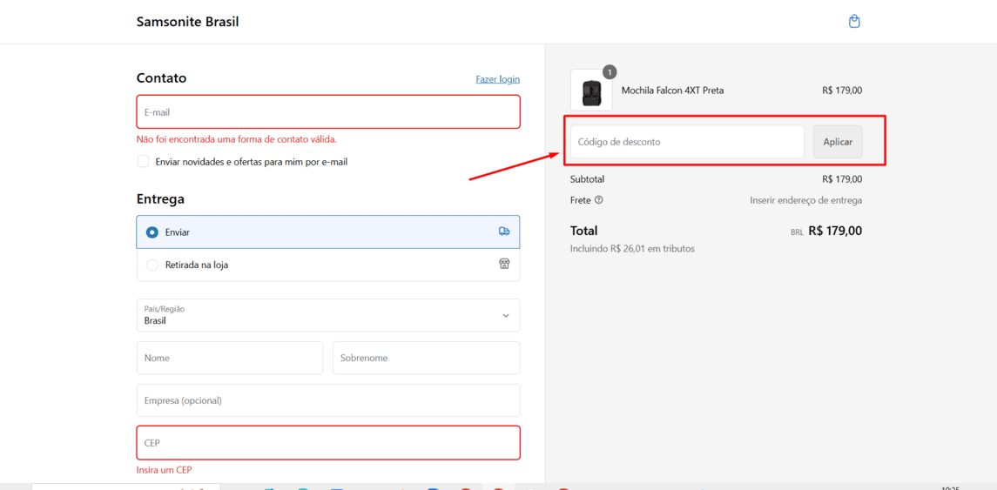The width and height of the screenshot is (997, 490).
Task: Click the Entrega section heading
Action: coord(160,199)
